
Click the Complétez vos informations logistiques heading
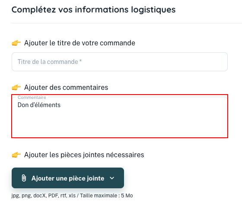pyautogui.click(x=93, y=10)
